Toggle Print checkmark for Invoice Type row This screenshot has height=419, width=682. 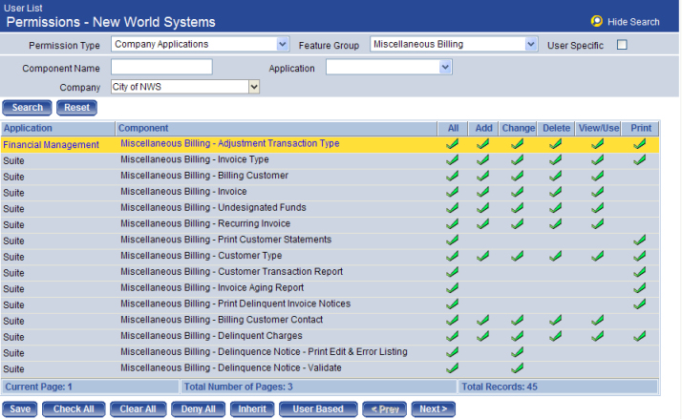coord(639,160)
